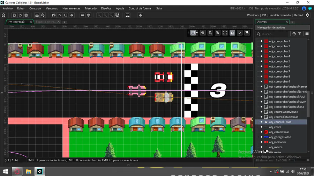This screenshot has width=314, height=176.
Task: Open the Archivo menu
Action: (8, 8)
